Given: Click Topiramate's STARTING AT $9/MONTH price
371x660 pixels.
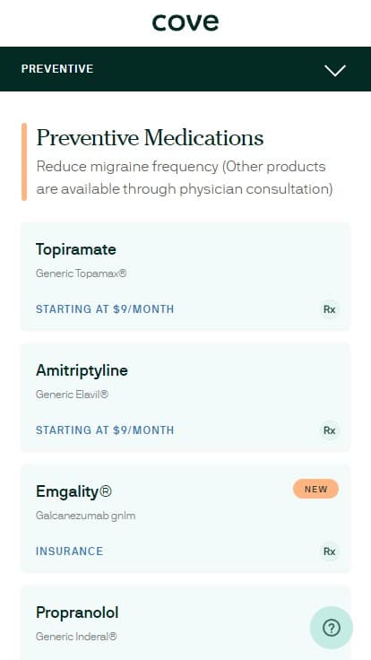Looking at the screenshot, I should tap(105, 309).
